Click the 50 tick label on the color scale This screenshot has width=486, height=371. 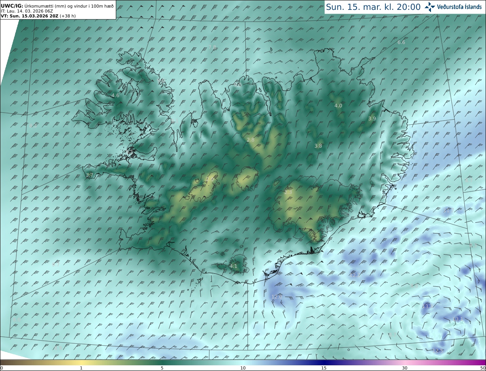click(483, 368)
